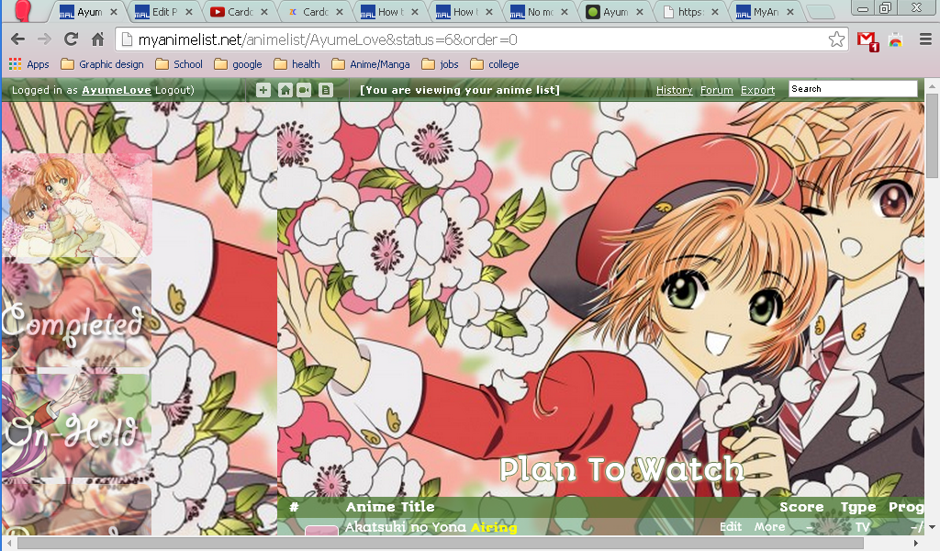Open the School bookmark folder
This screenshot has width=940, height=551.
click(x=179, y=64)
